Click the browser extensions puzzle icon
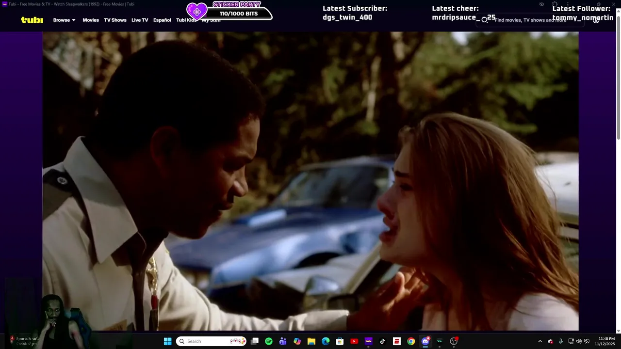This screenshot has width=621, height=349. [x=555, y=4]
